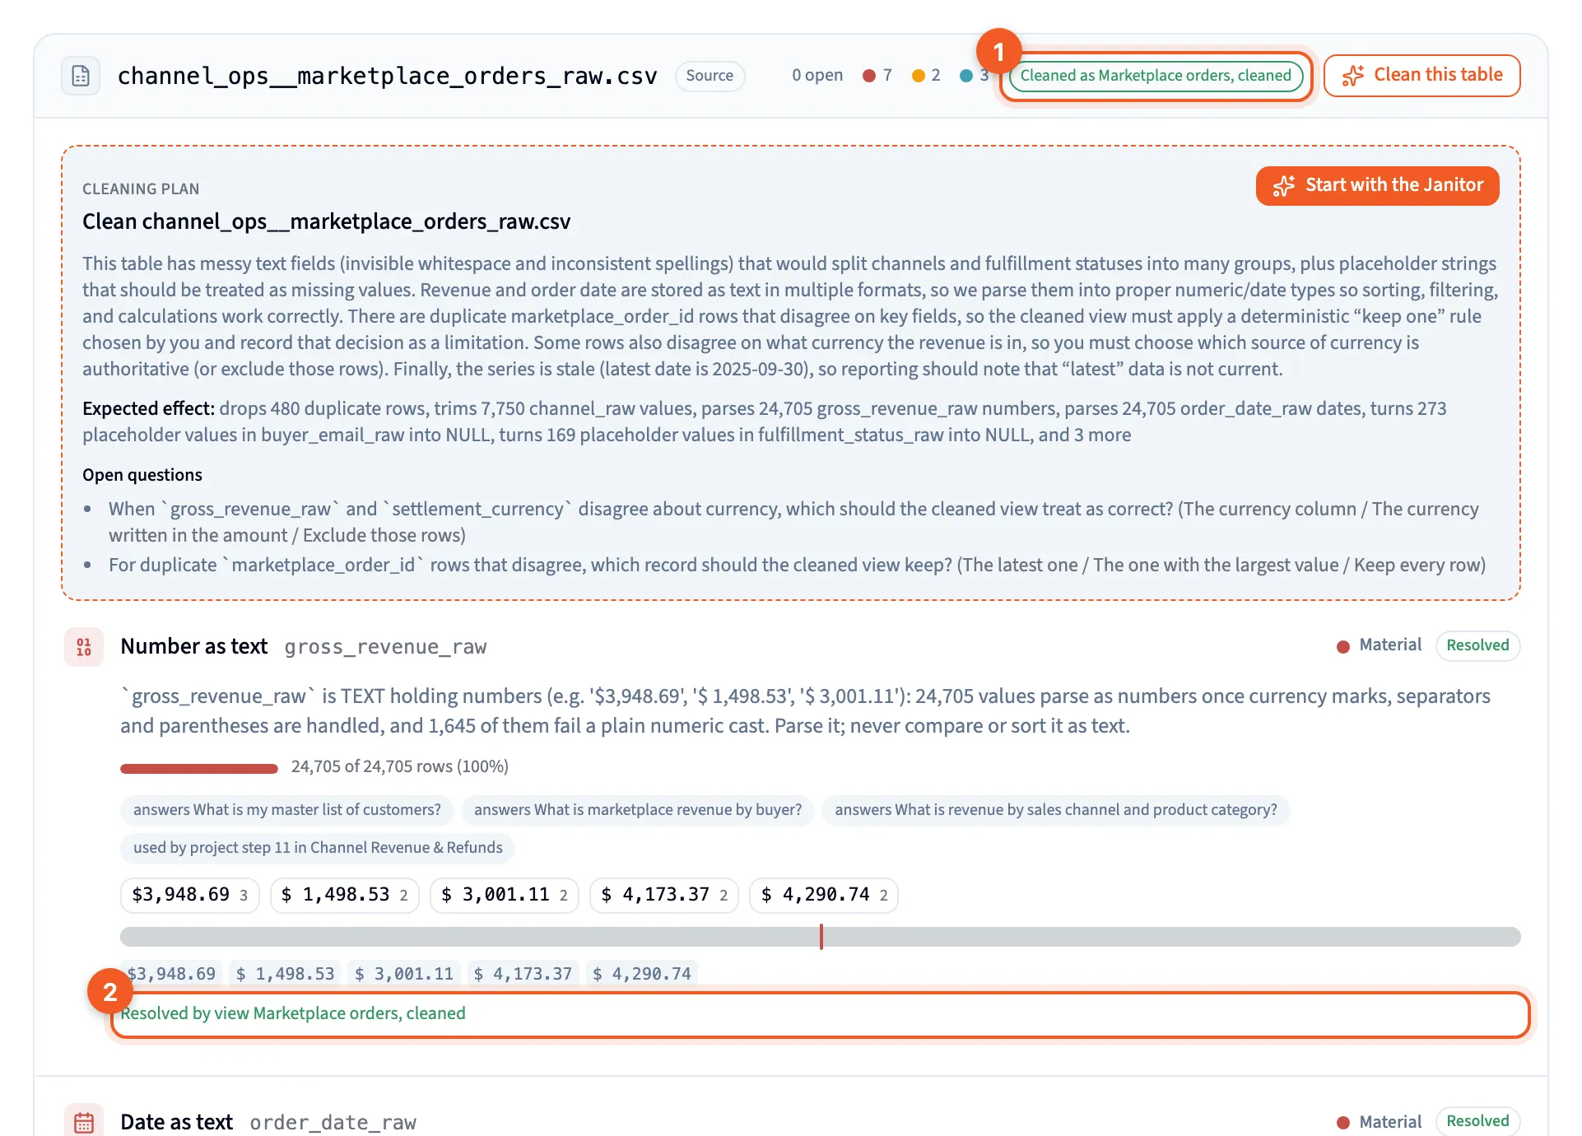The width and height of the screenshot is (1582, 1136).
Task: Click the Source badge next to filename
Action: 710,76
